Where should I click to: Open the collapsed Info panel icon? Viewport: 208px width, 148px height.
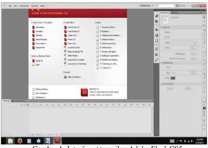coord(157,35)
